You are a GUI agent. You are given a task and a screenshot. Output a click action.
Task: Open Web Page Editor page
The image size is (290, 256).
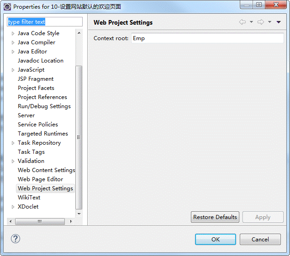[x=41, y=179]
